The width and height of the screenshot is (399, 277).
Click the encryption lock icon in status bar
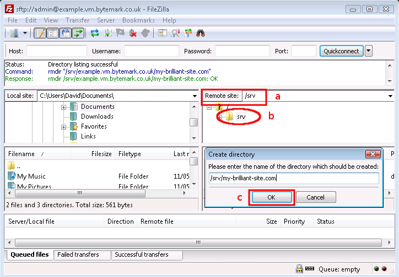click(299, 269)
